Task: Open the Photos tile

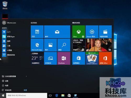Action: pyautogui.click(x=51, y=45)
